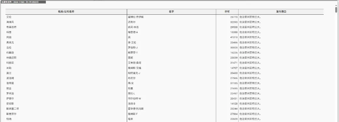
Task: Select the surname cell 斯宾塞二世
Action: click(13, 109)
